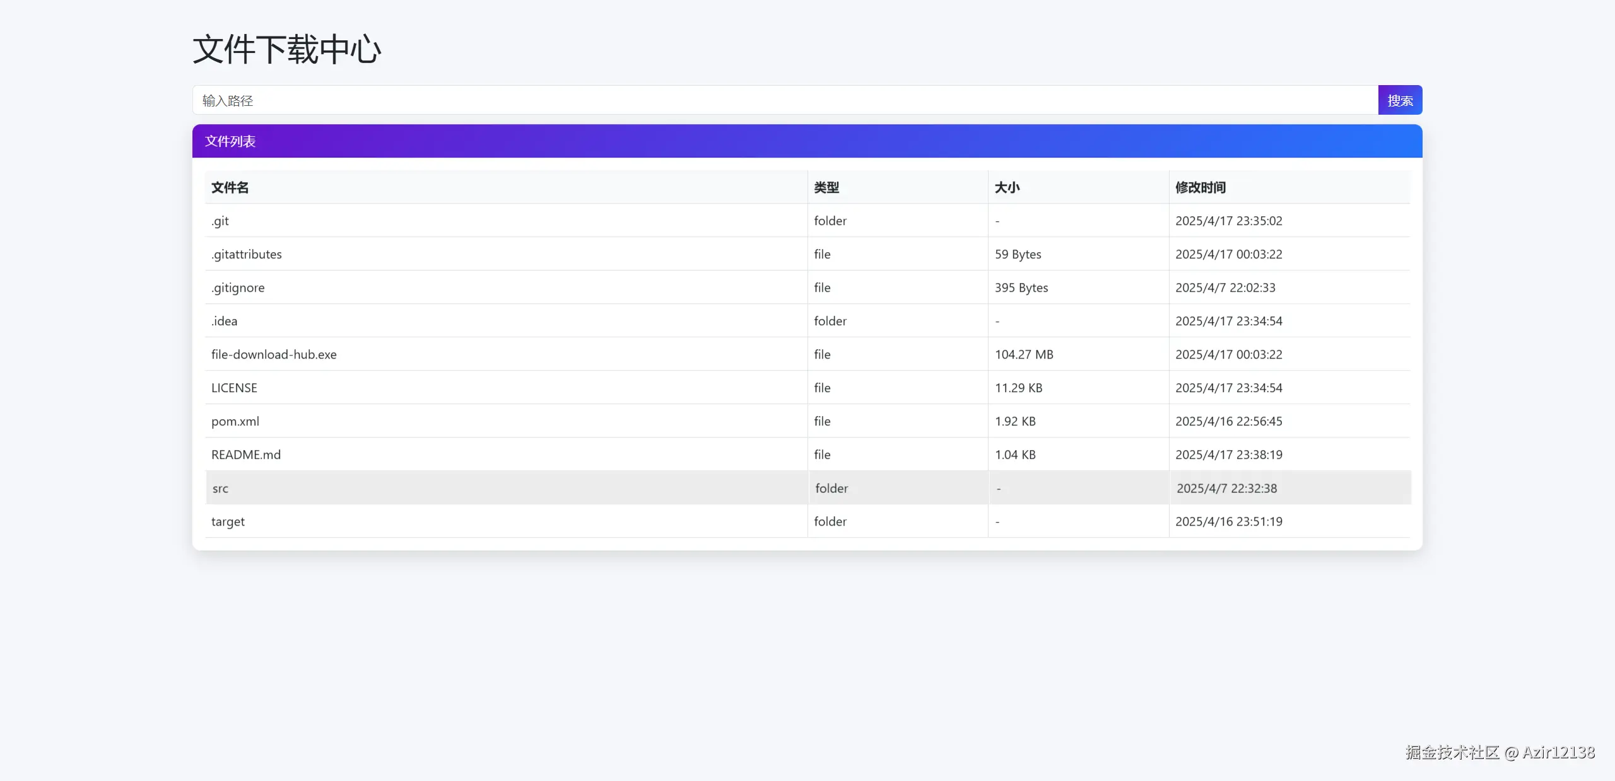
Task: Click the .gitattributes file name
Action: pyautogui.click(x=247, y=254)
